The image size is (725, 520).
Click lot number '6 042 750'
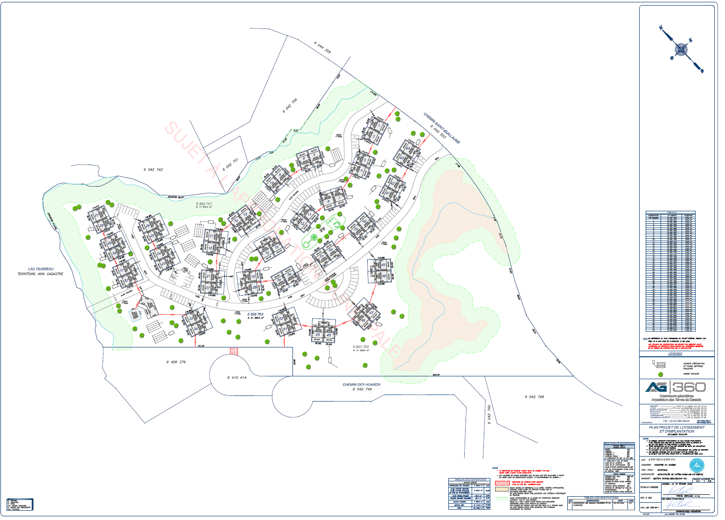point(362,347)
